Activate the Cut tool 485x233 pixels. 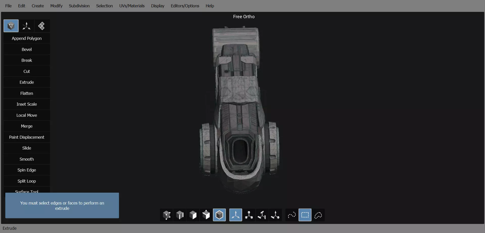27,71
